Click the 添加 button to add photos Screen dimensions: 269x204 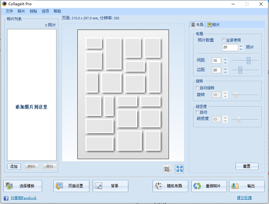14,167
